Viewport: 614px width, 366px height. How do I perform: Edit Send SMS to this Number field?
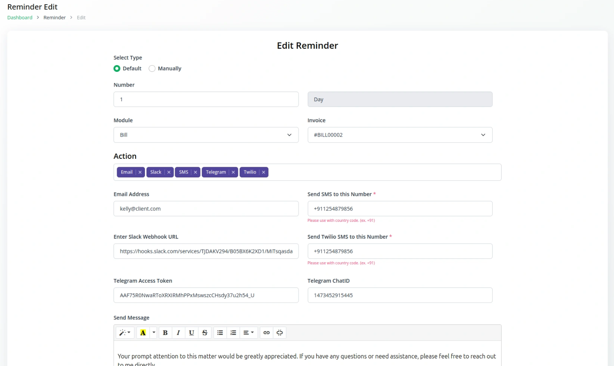pos(400,209)
